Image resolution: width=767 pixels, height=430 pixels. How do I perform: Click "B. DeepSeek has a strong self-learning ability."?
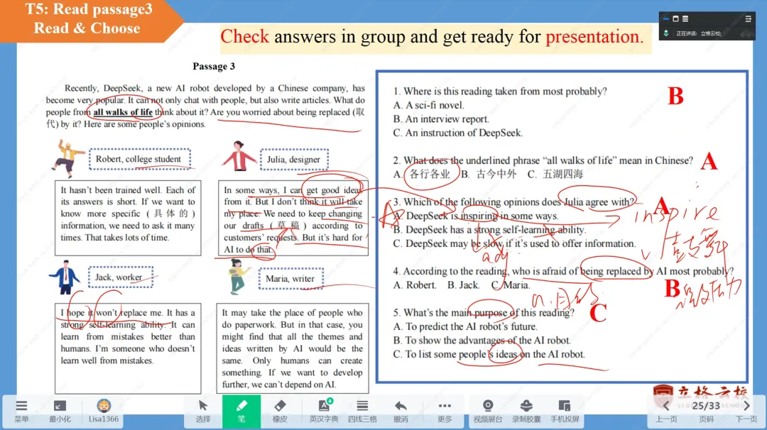[489, 230]
